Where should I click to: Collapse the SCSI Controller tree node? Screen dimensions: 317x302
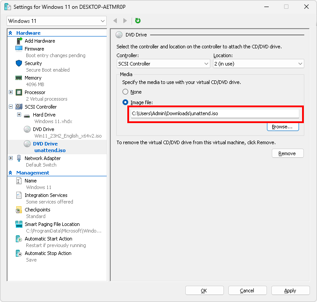[11, 107]
